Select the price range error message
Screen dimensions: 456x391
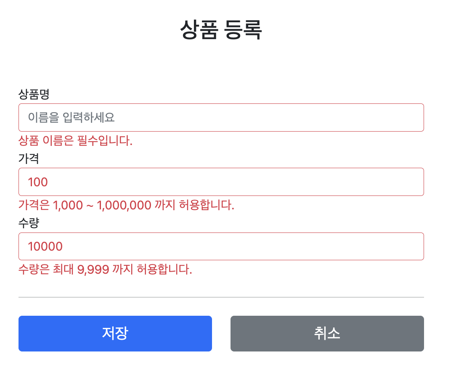126,206
